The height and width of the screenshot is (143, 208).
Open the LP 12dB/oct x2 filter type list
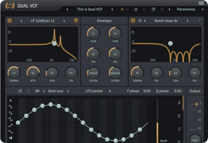(43, 21)
